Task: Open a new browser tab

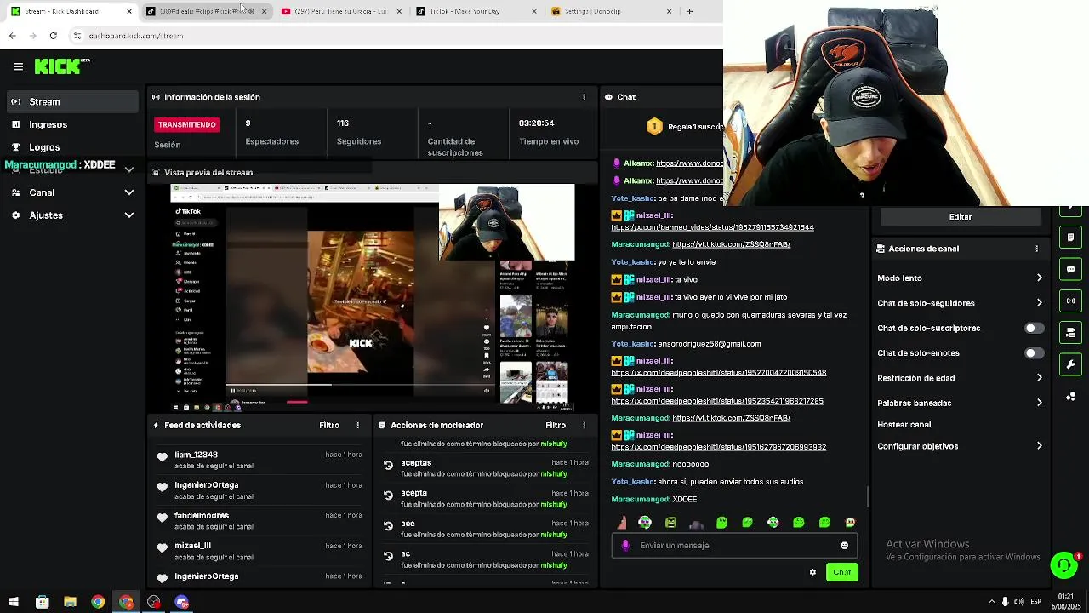Action: (x=689, y=11)
